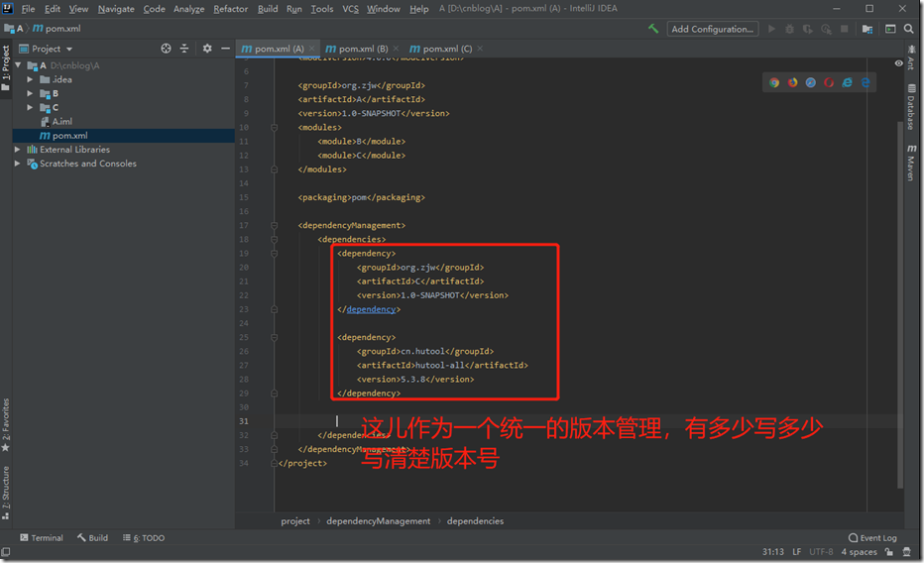Image resolution: width=924 pixels, height=563 pixels.
Task: Click pom.xml in navigation bar
Action: coord(58,29)
